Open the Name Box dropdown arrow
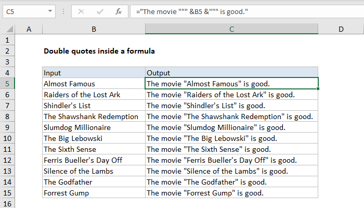This screenshot has width=364, height=208. pos(49,10)
